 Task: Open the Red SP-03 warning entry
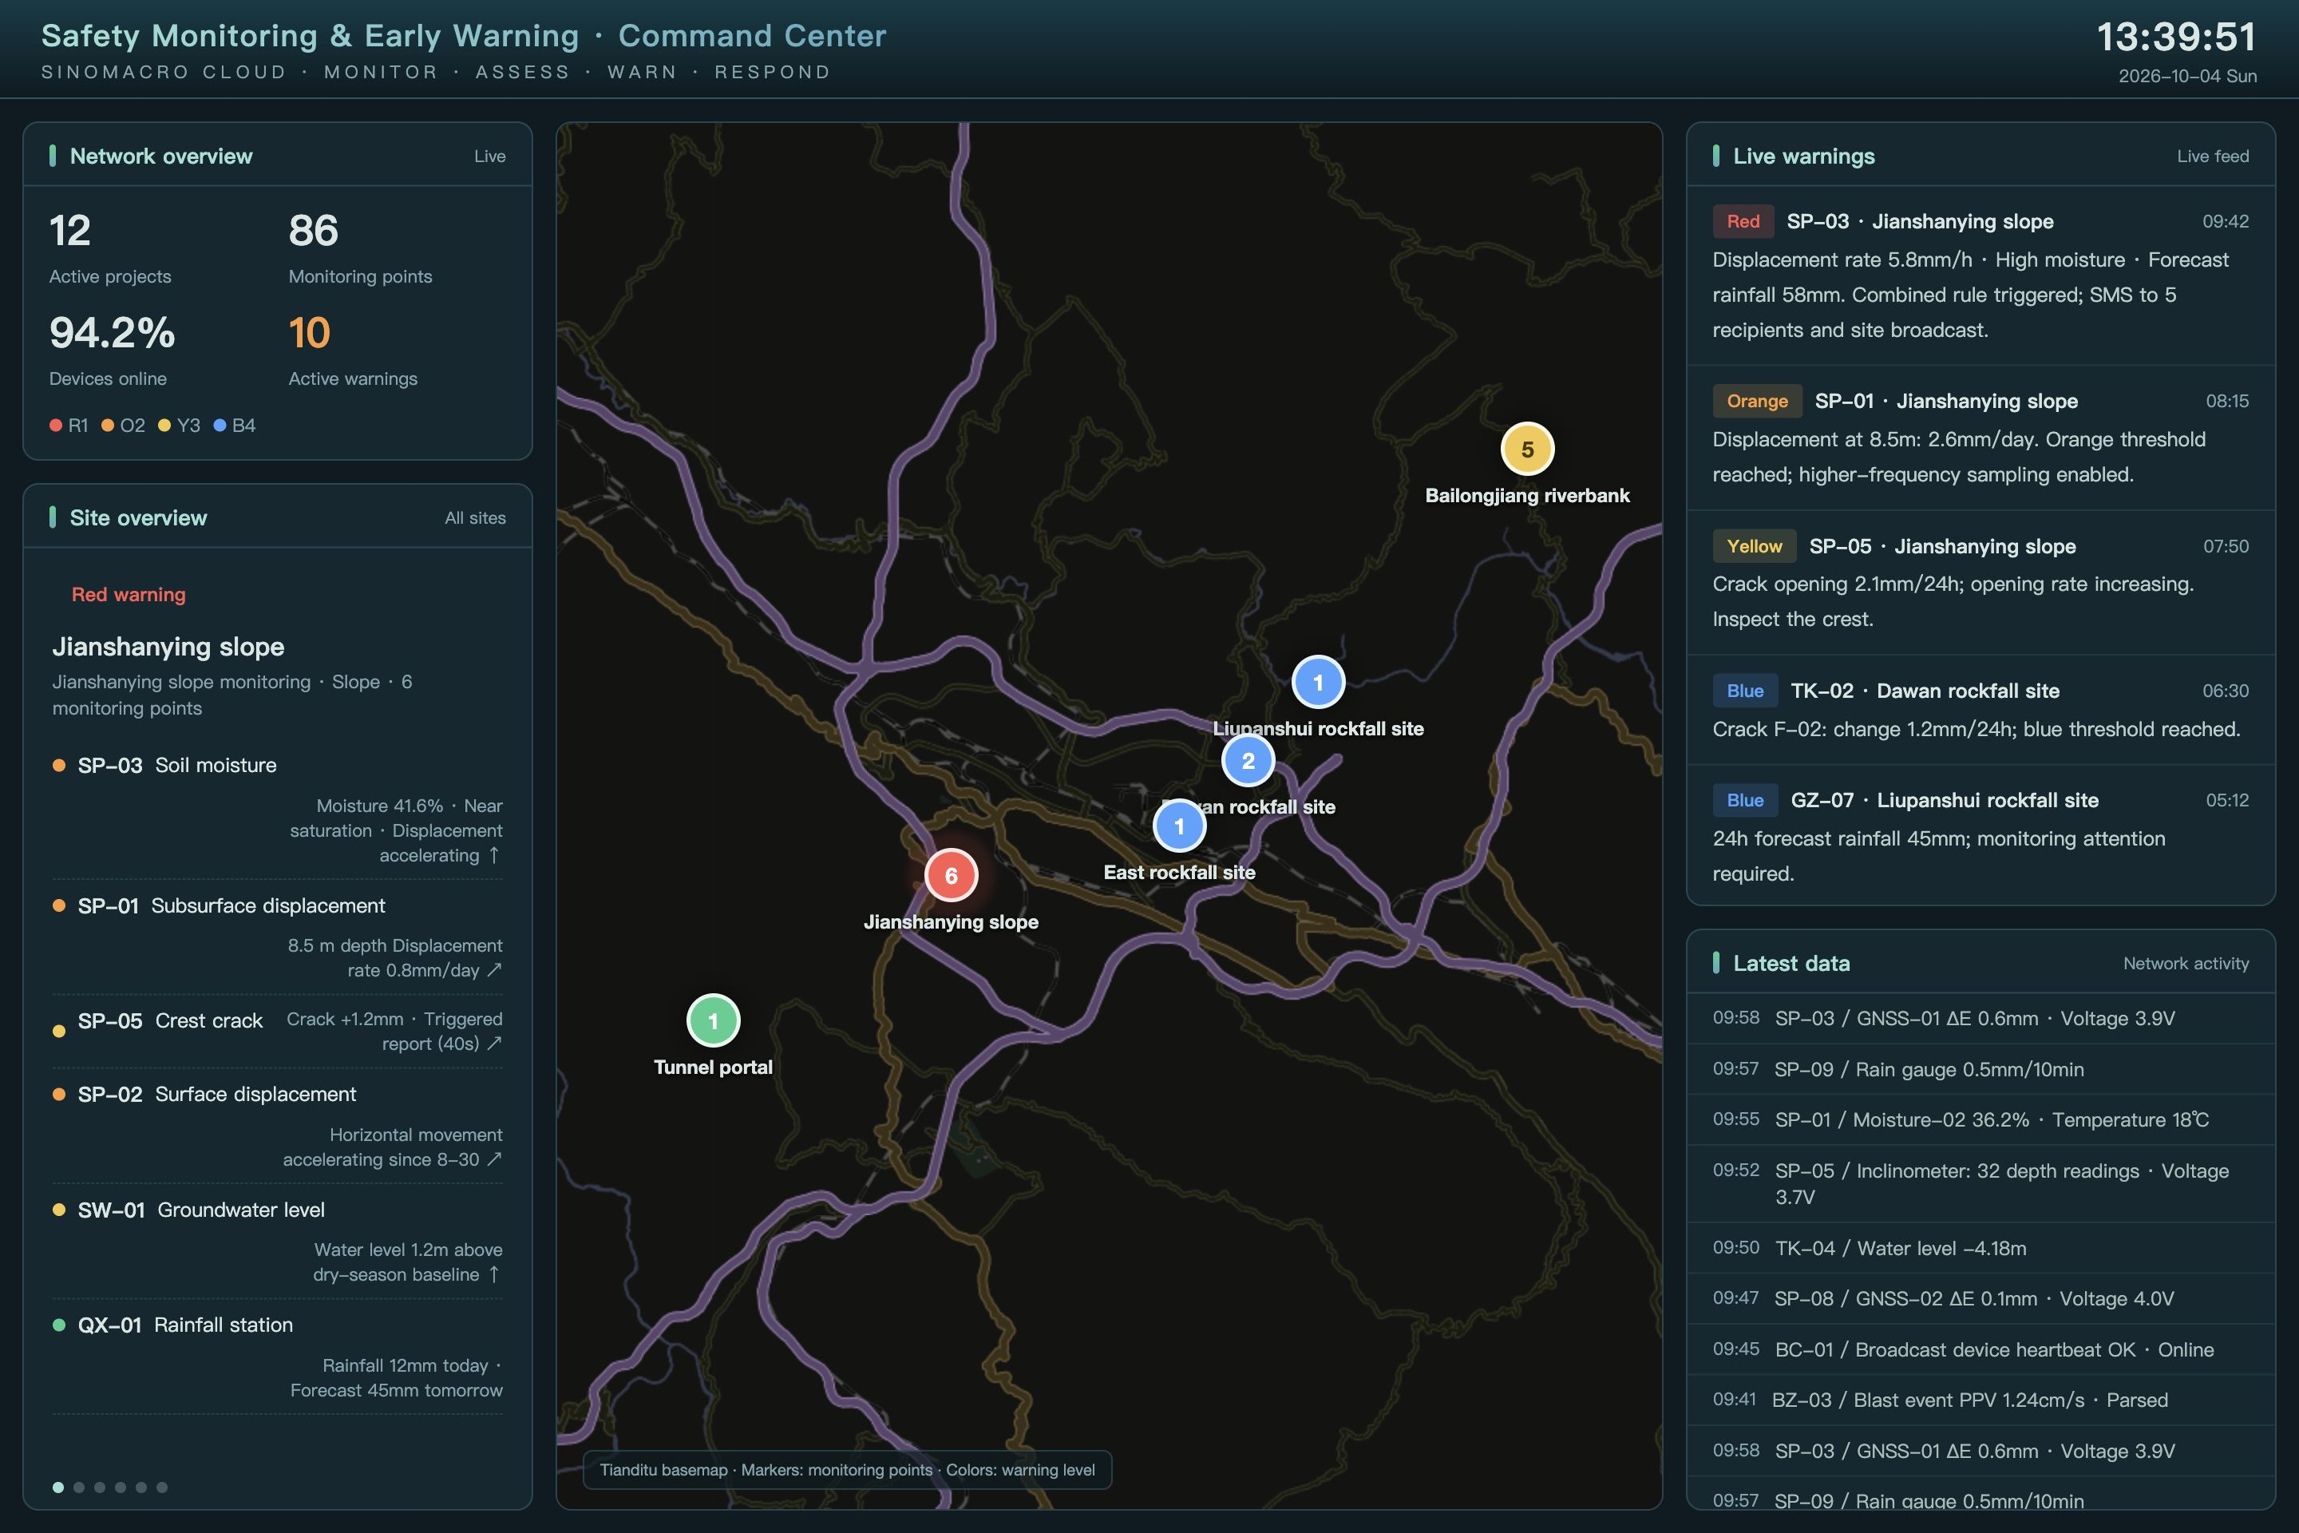point(1980,275)
